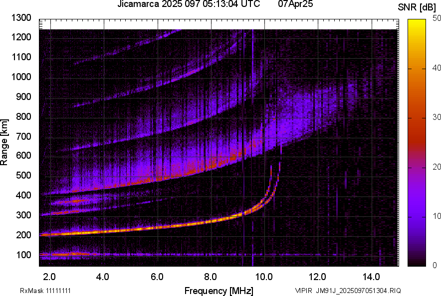Click the "RxMask 11111111" footer text
This screenshot has height=296, width=441.
click(x=45, y=291)
